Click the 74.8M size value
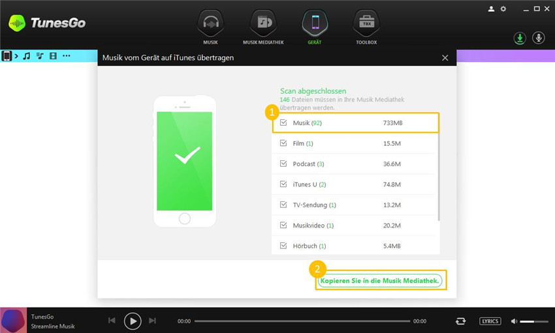 tap(392, 184)
